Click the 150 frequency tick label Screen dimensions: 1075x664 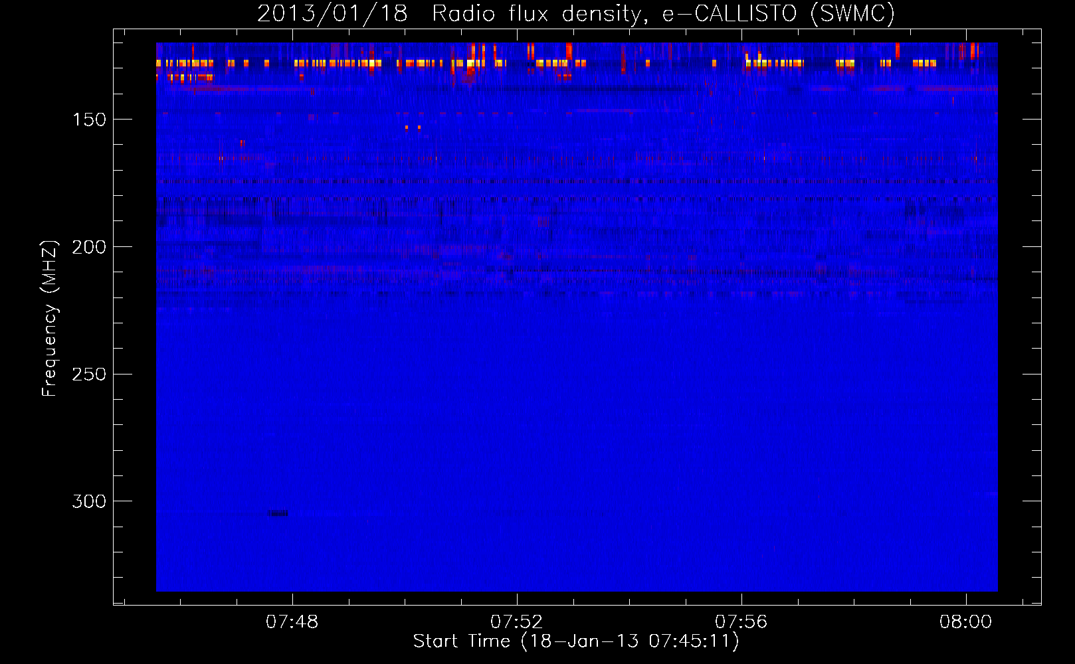pos(89,120)
